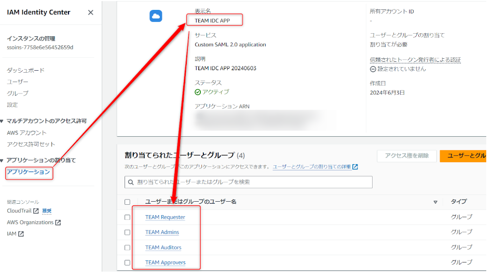Click the ユーザーまたはグループのユーザー名 column header
493x276 pixels.
tap(190, 202)
